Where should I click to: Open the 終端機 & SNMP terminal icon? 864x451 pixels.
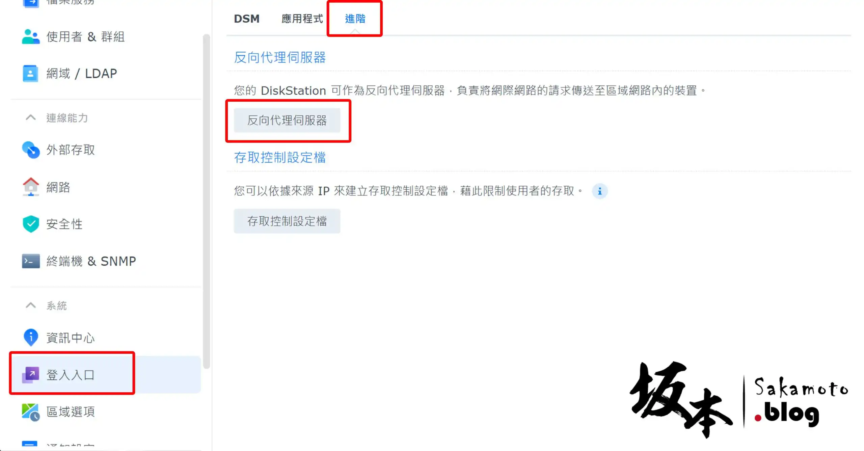coord(31,261)
